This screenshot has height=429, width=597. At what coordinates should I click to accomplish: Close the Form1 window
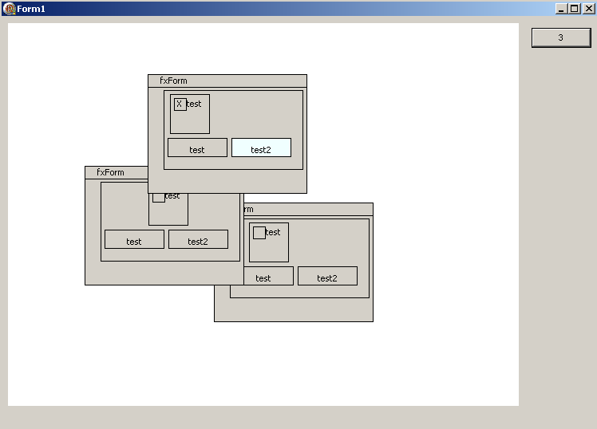click(x=588, y=8)
